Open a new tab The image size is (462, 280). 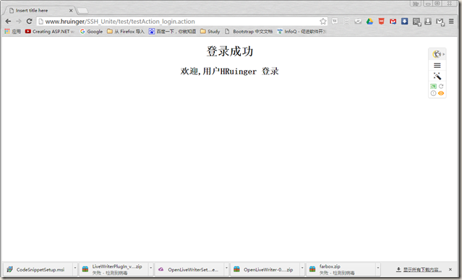tap(82, 11)
